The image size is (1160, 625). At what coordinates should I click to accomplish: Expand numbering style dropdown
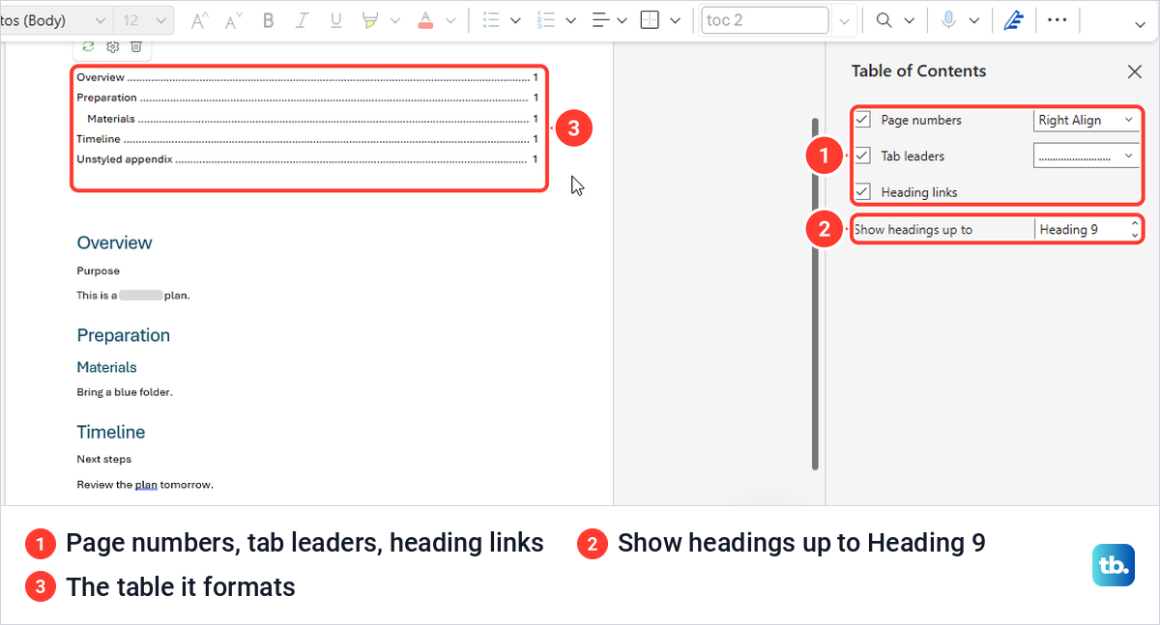[570, 20]
